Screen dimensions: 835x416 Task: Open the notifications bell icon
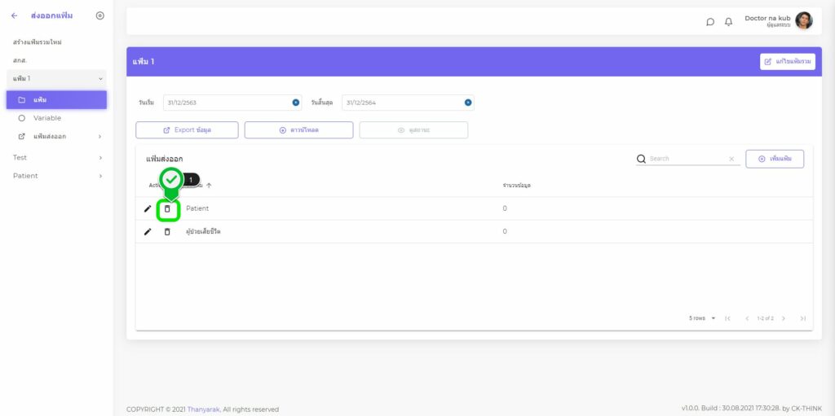[x=728, y=22]
